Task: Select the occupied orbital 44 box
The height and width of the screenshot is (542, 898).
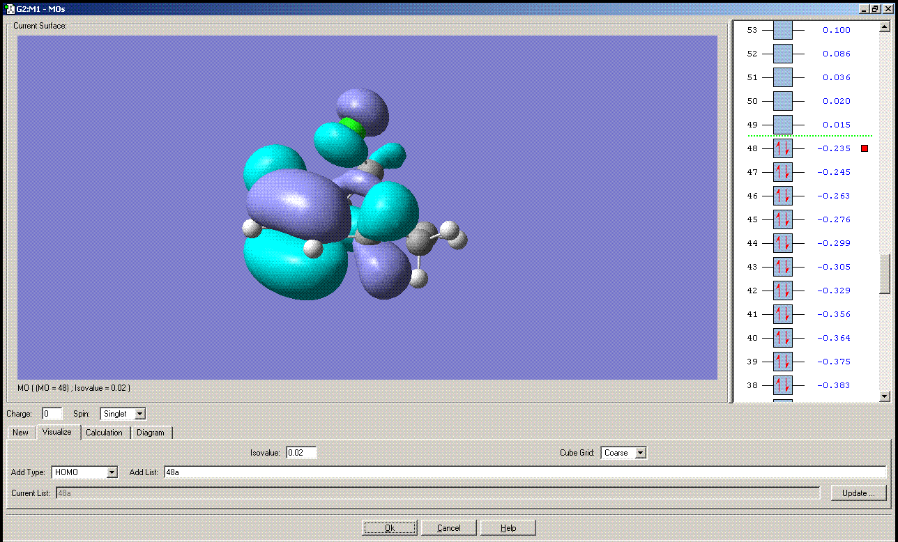Action: [783, 243]
